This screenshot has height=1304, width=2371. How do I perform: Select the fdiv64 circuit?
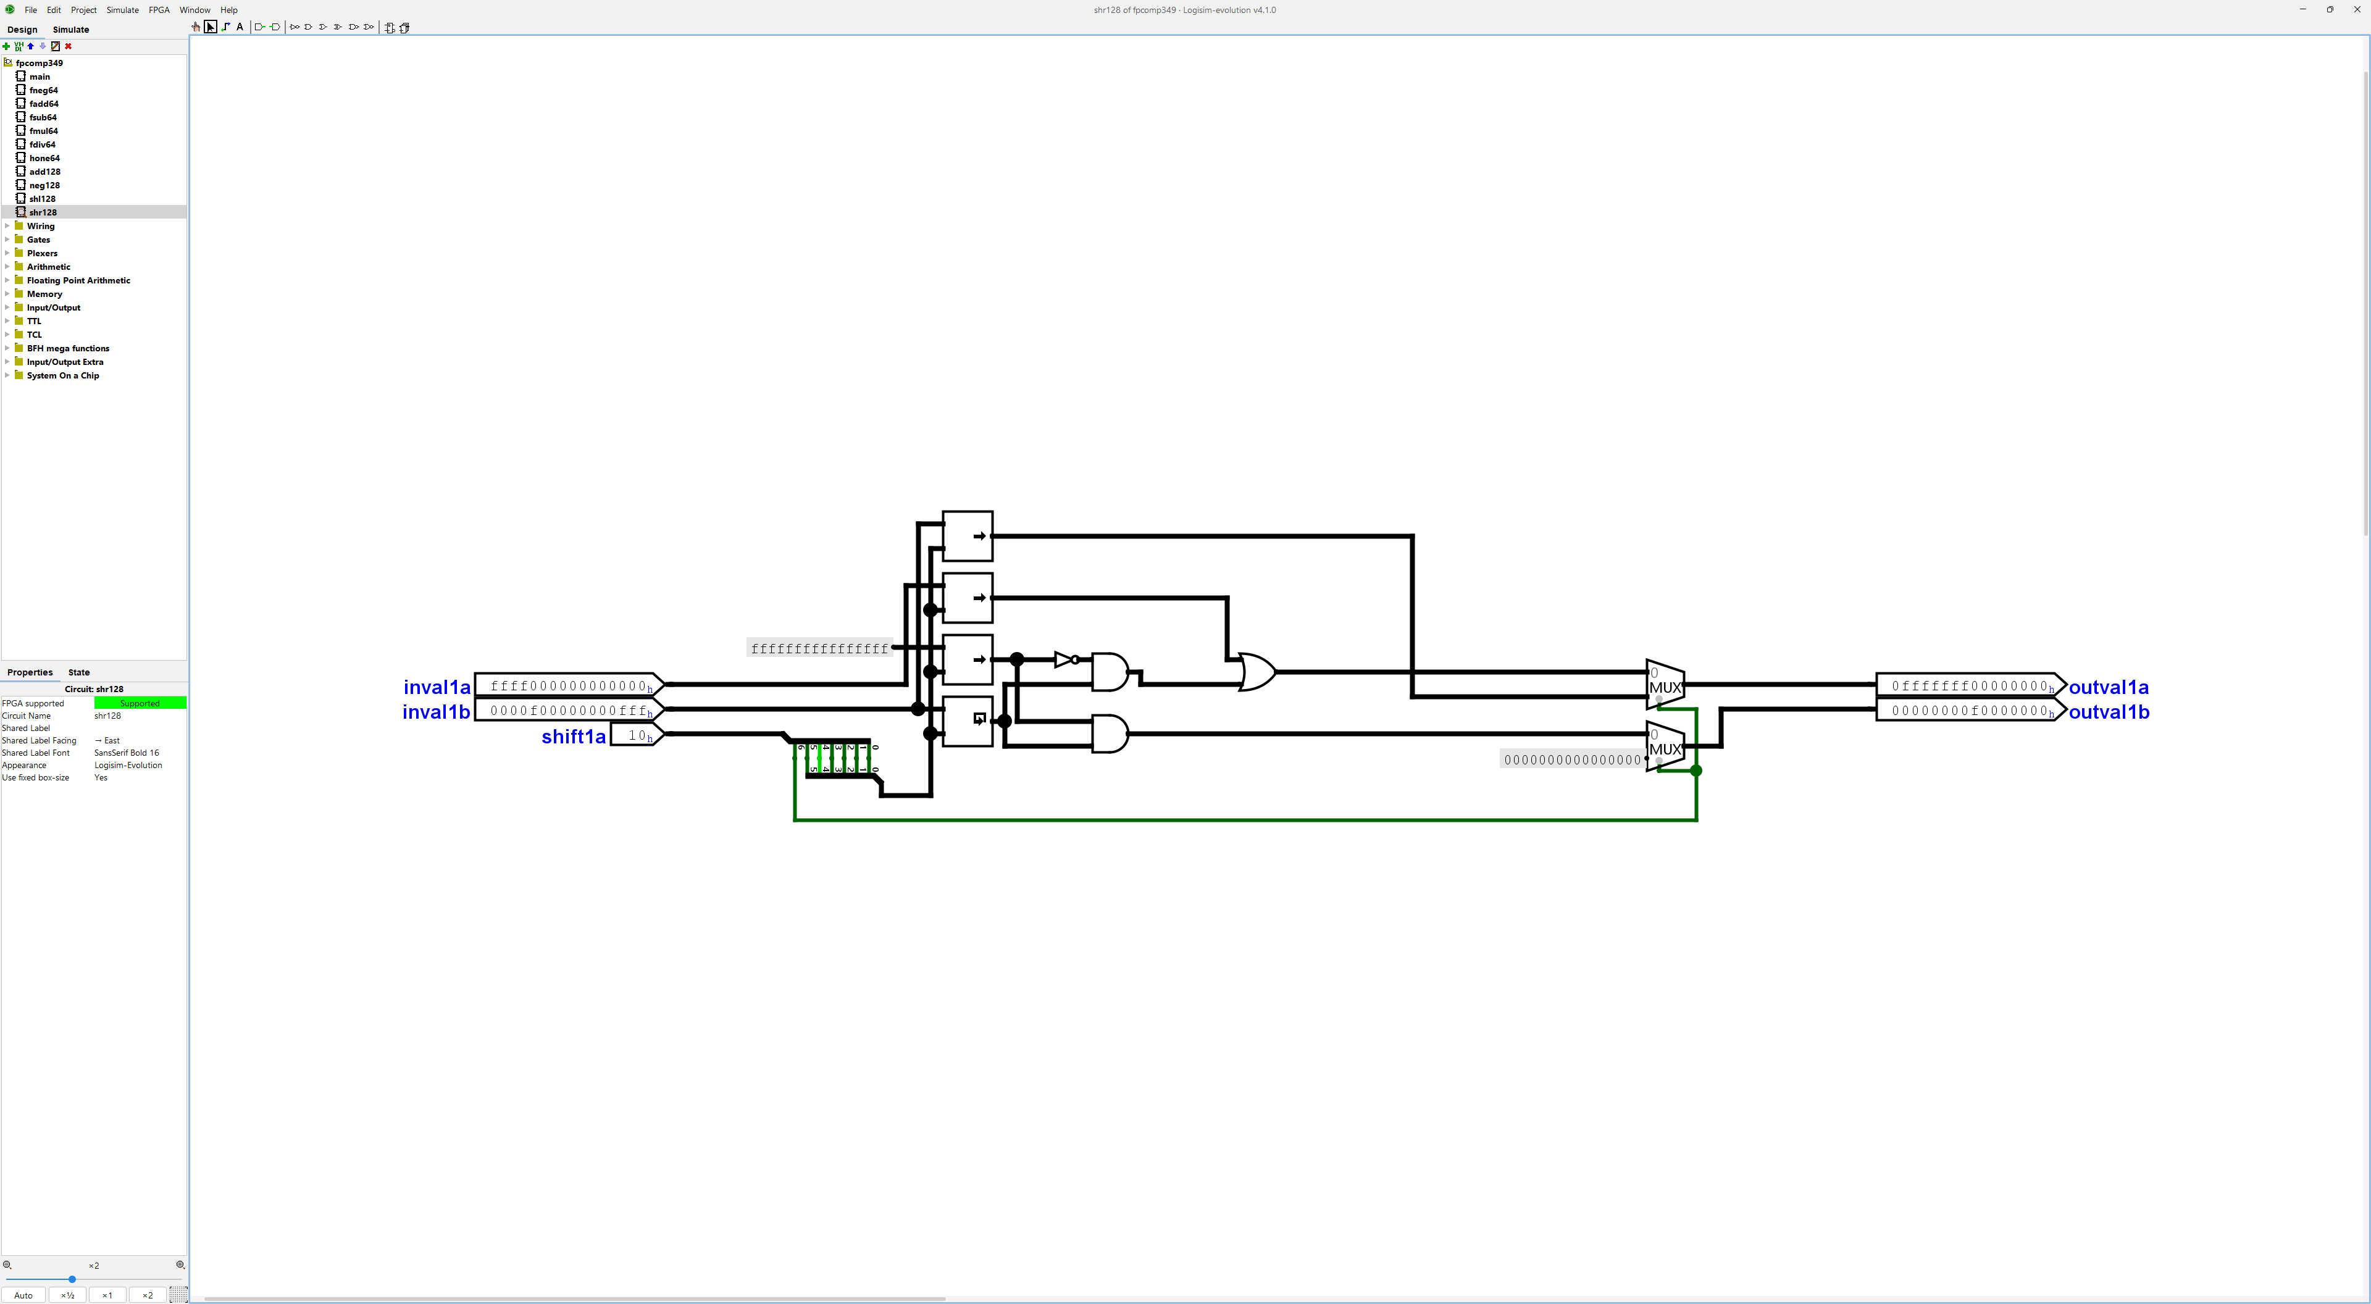tap(43, 144)
